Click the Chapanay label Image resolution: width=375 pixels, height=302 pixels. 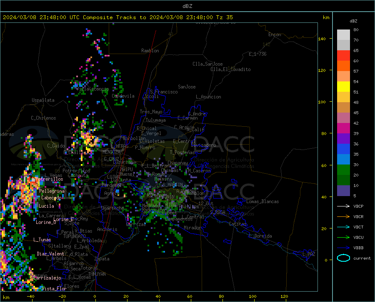pos(177,163)
